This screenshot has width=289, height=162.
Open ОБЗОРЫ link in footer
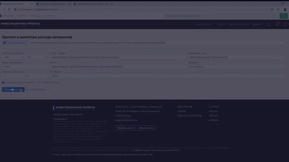tap(182, 111)
